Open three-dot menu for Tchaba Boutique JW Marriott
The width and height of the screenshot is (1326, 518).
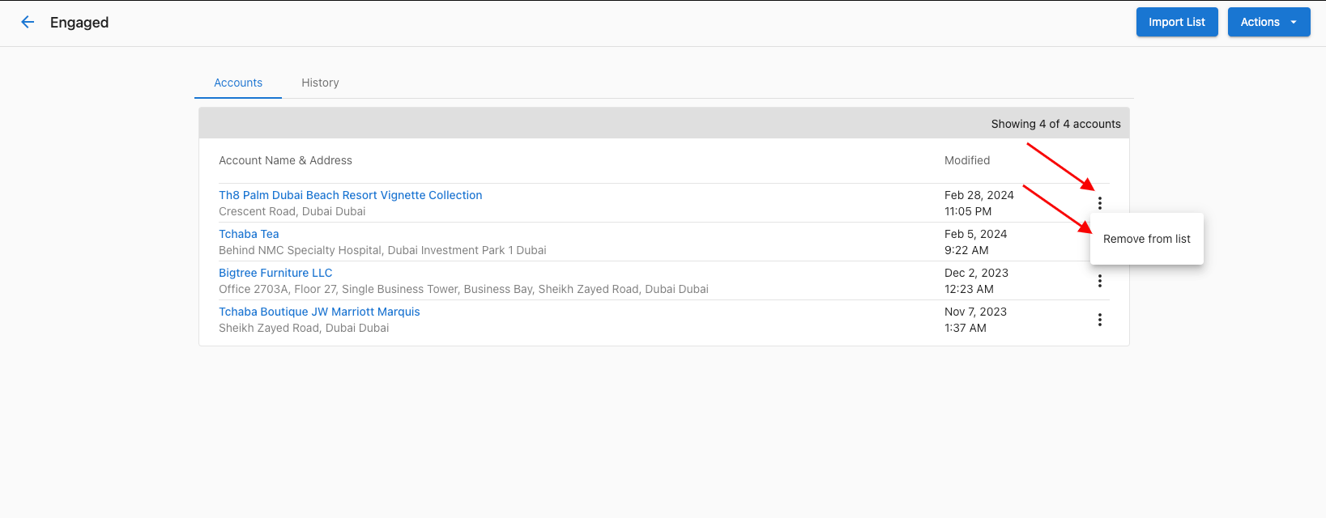(1100, 320)
